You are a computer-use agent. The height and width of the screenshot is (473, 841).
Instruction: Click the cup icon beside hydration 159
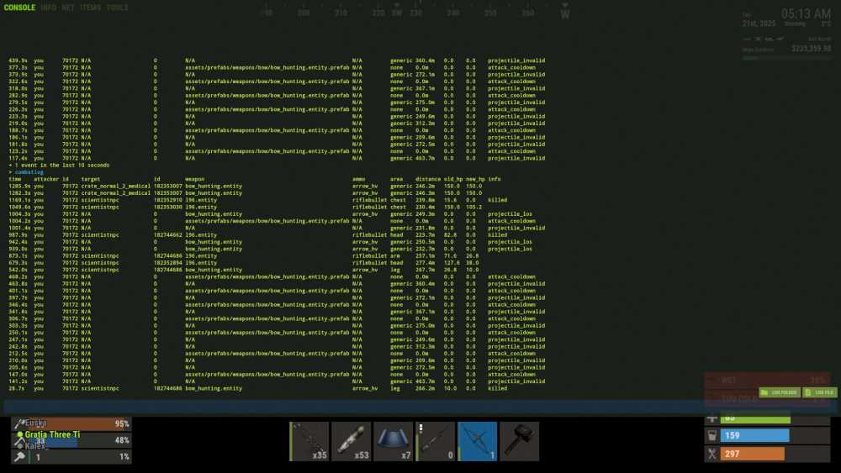[712, 436]
